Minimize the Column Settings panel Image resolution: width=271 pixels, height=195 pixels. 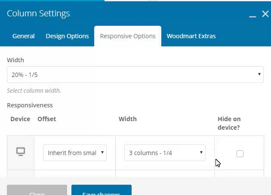[253, 15]
